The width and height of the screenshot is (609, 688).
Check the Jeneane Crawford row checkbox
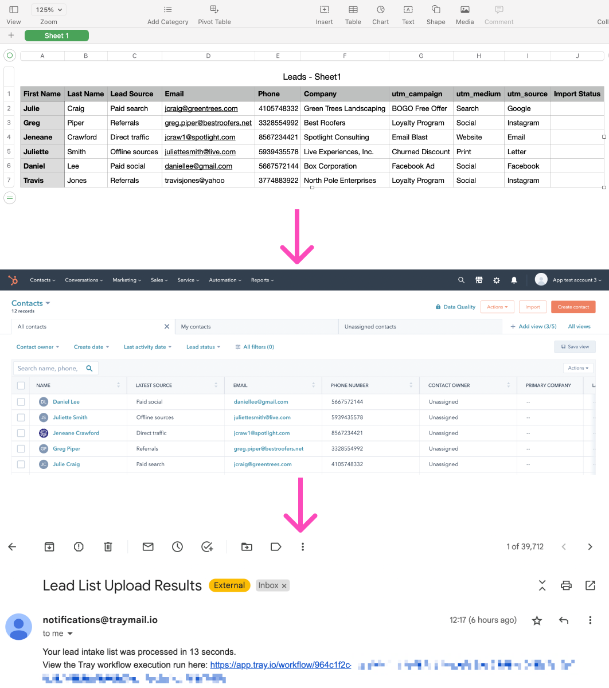[x=21, y=433]
